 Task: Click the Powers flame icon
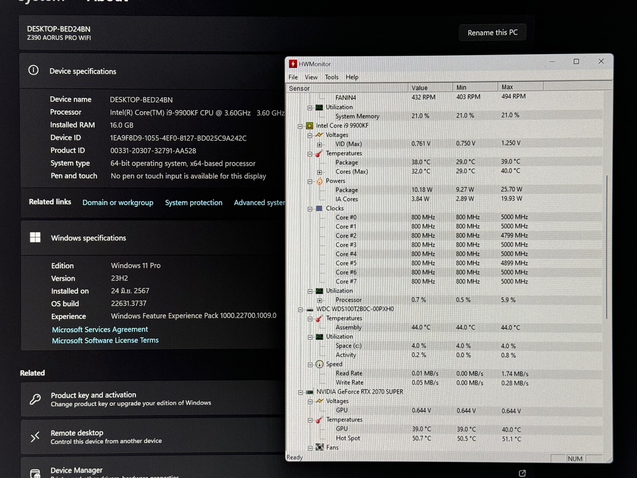click(x=320, y=181)
